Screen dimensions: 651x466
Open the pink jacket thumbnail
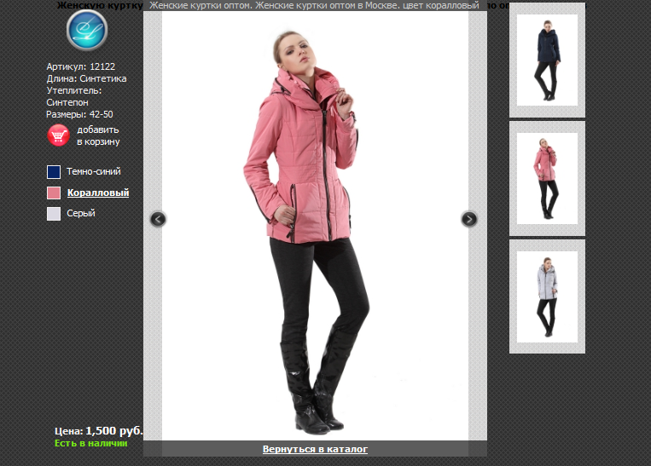[547, 178]
